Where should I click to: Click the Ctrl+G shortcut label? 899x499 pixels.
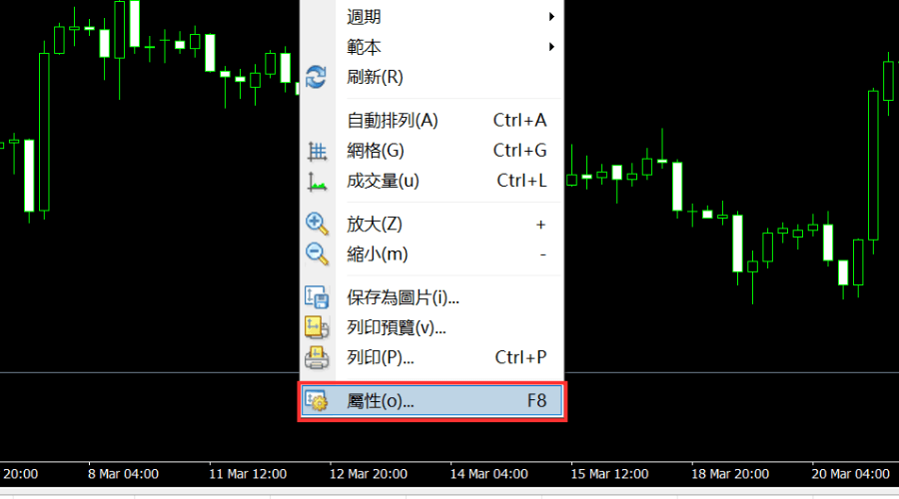coord(520,151)
